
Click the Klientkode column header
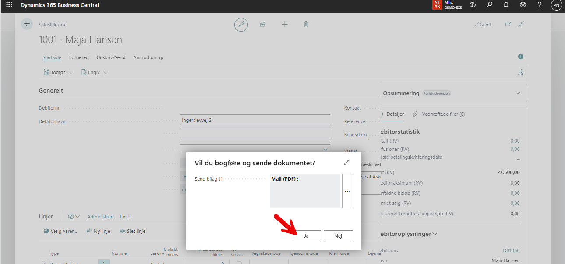[339, 253]
